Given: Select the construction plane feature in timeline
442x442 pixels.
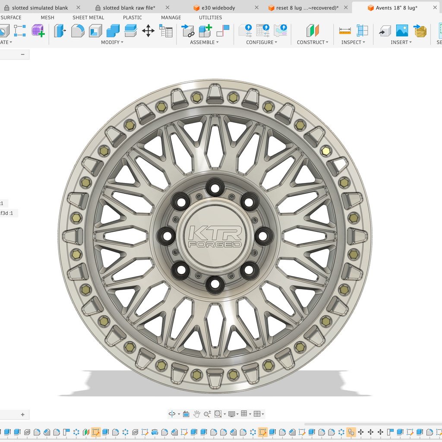Looking at the screenshot, I should [86, 432].
